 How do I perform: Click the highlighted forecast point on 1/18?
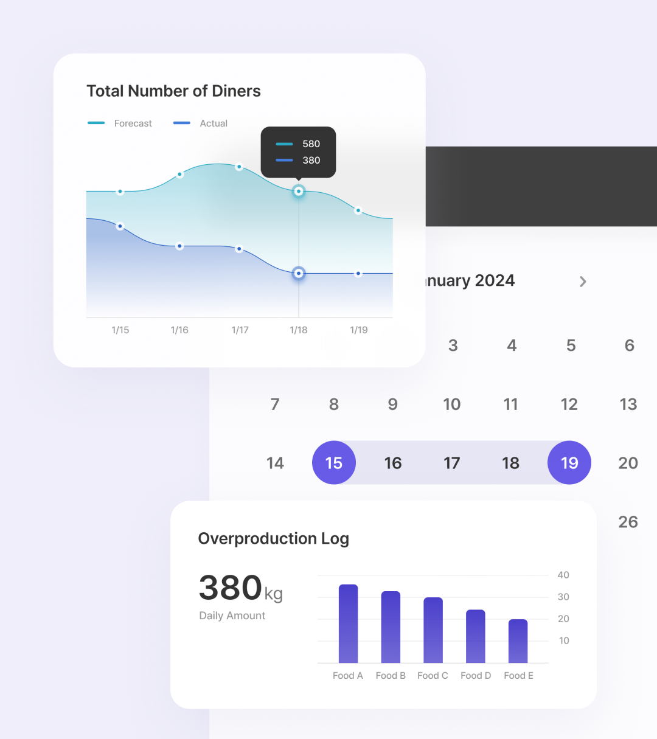(x=299, y=192)
